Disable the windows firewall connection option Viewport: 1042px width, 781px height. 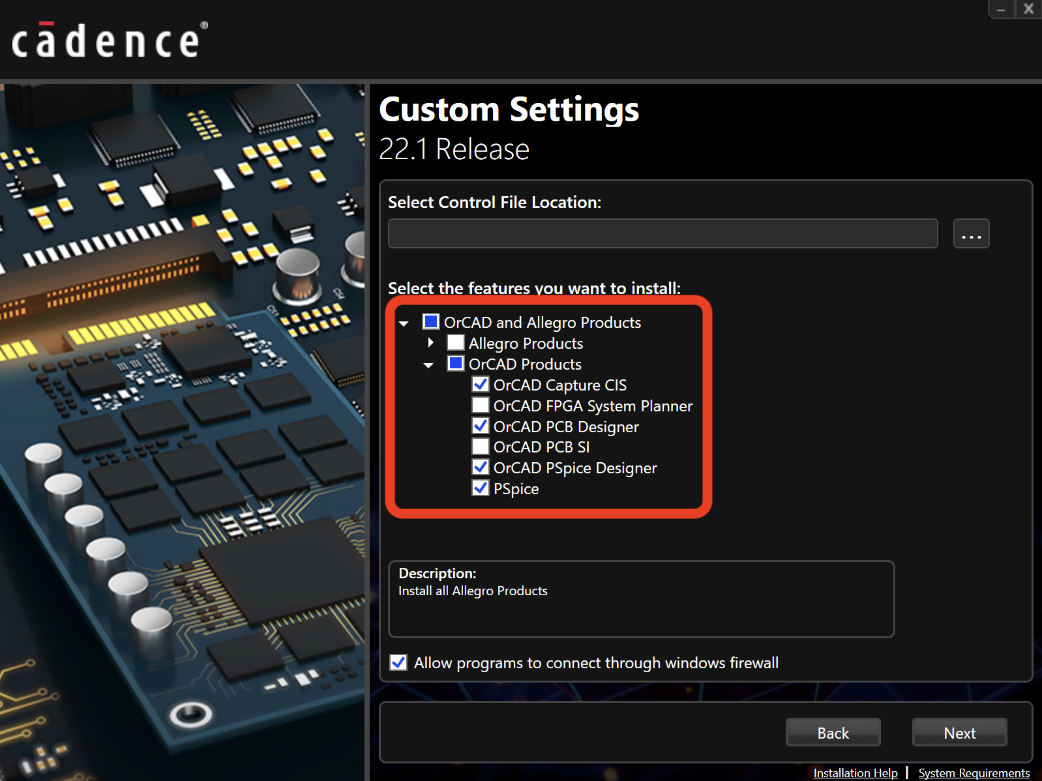(x=398, y=663)
